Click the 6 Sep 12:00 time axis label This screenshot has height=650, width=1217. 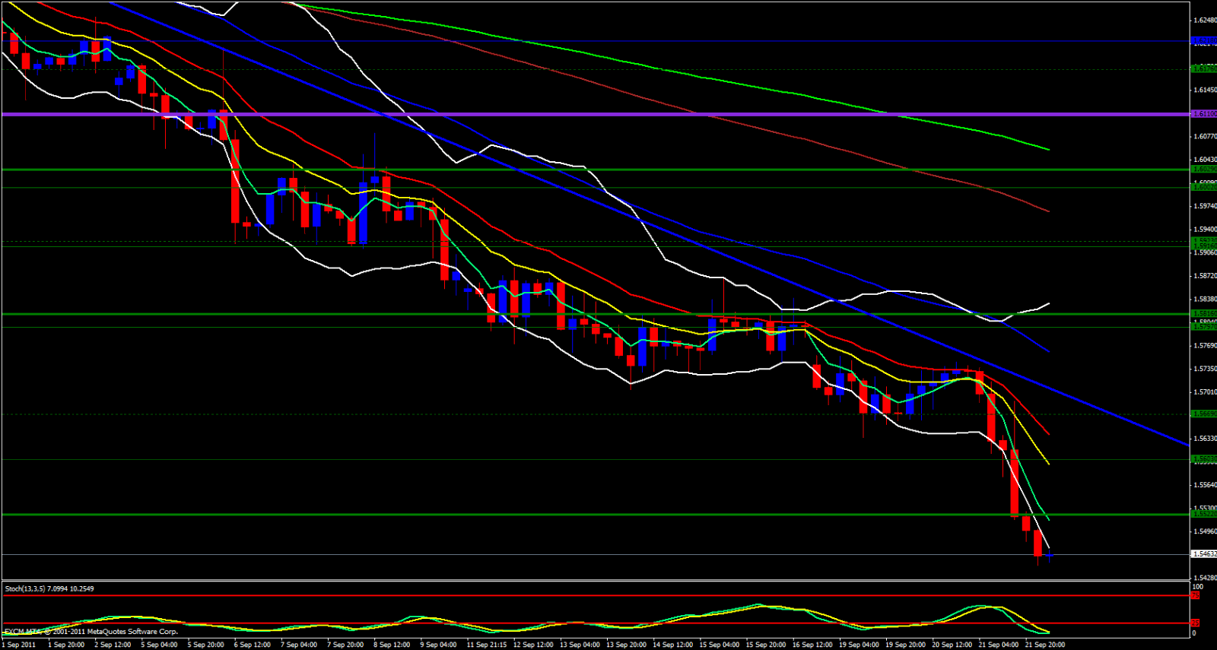252,645
